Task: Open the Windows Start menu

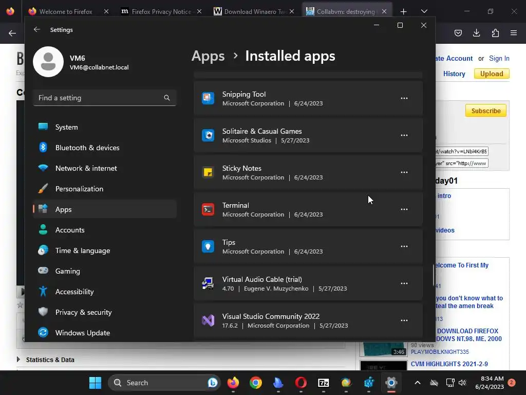Action: point(95,383)
